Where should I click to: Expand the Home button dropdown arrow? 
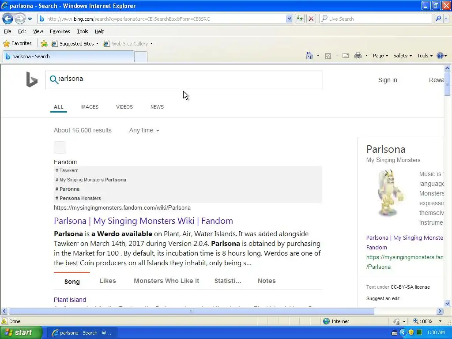[x=318, y=56]
